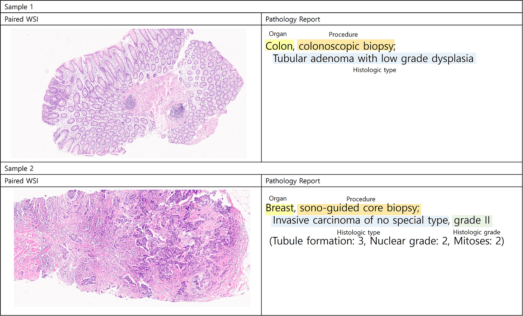Click the Procedure label above sono-guided biopsy
The image size is (523, 316).
coord(361,199)
